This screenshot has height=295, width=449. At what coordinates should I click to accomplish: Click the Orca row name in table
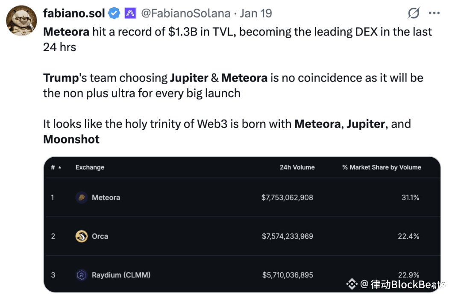[100, 236]
